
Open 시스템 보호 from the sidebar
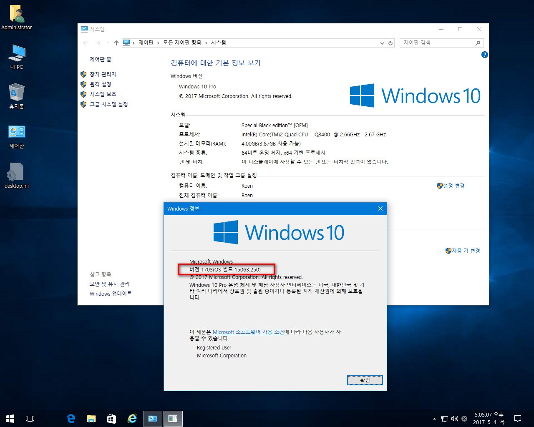tap(103, 94)
